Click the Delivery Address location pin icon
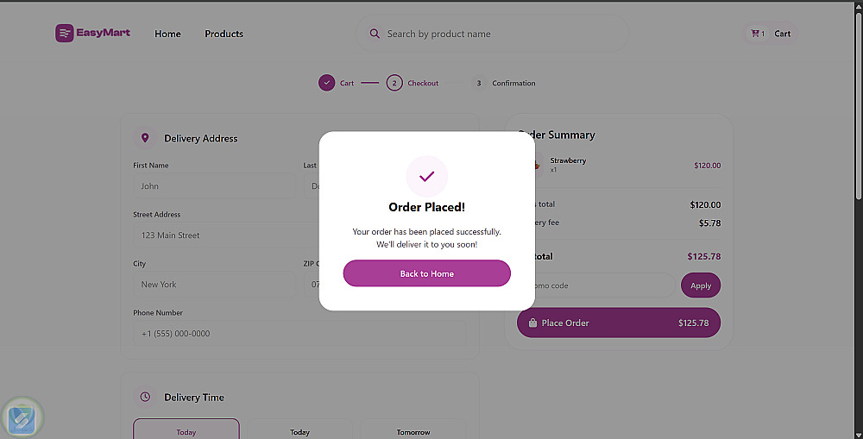The width and height of the screenshot is (863, 439). pos(145,138)
